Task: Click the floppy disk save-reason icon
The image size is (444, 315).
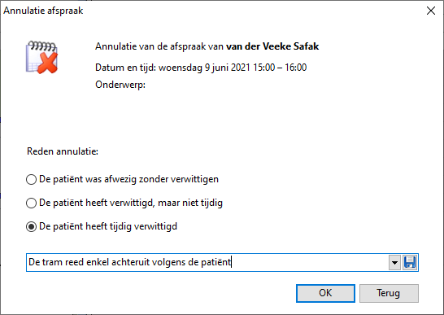Action: pos(410,262)
